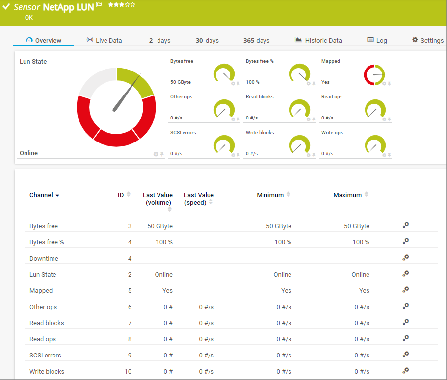Open settings gear for SCSI errors row
The image size is (447, 380).
(x=405, y=355)
